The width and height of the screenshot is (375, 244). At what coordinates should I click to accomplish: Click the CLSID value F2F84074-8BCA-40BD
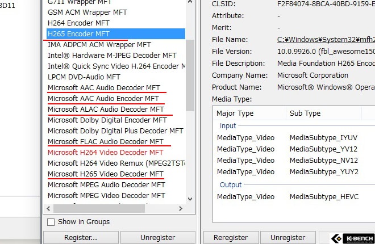326,4
